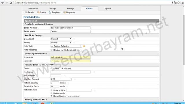The height and width of the screenshot is (104, 185).
Task: Click the page info icon in address bar
Action: 15,3
